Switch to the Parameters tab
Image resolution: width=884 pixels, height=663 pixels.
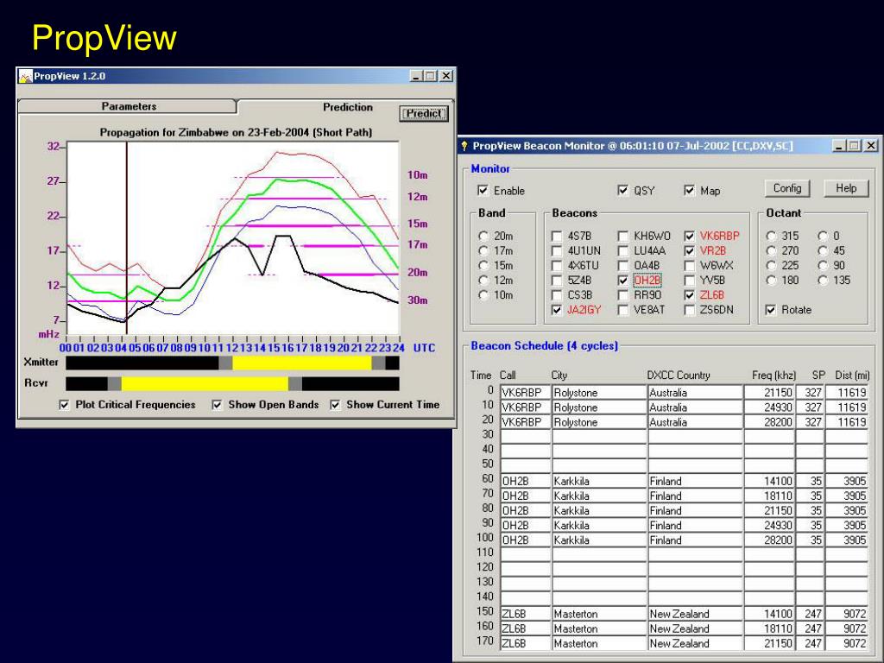tap(129, 106)
